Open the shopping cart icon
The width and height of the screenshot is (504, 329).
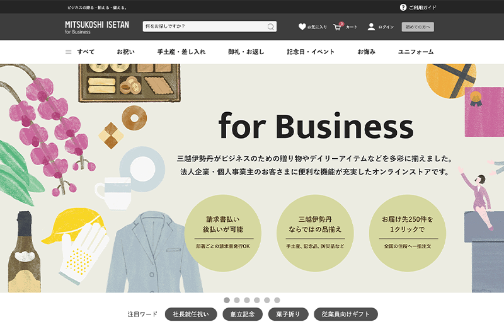pos(338,27)
